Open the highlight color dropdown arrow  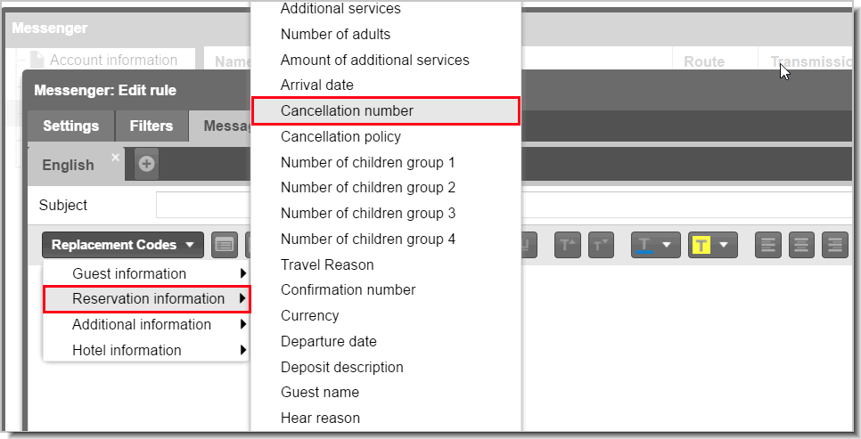point(725,245)
